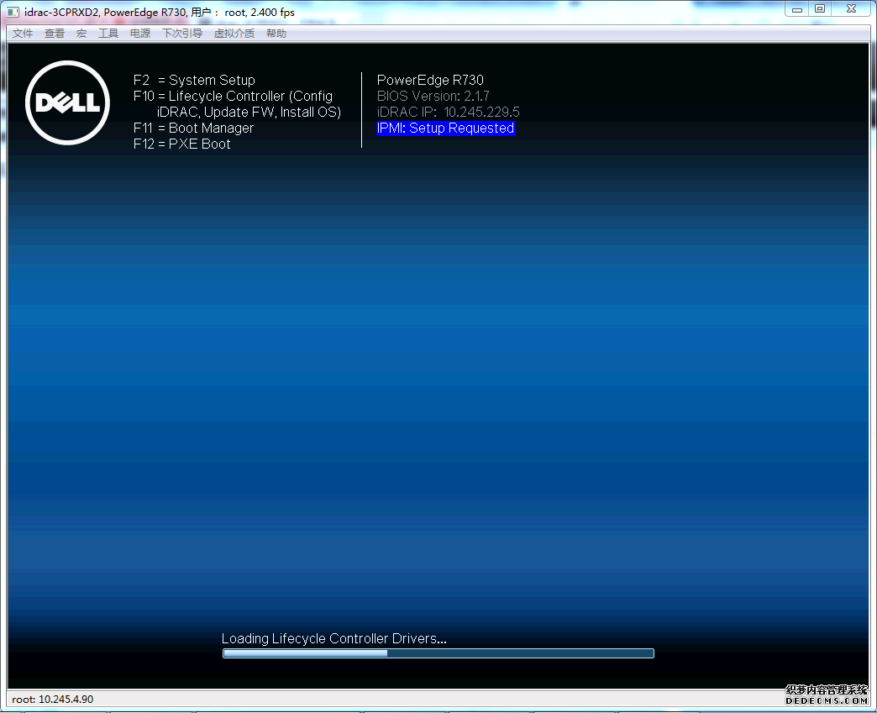This screenshot has width=877, height=713.
Task: Open the 文件 (File) menu
Action: [23, 34]
